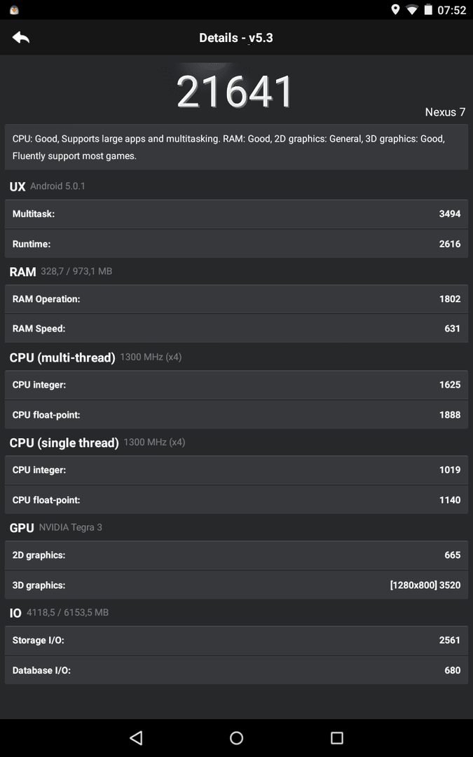The width and height of the screenshot is (473, 757).
Task: Tap the location icon in status bar
Action: point(395,10)
